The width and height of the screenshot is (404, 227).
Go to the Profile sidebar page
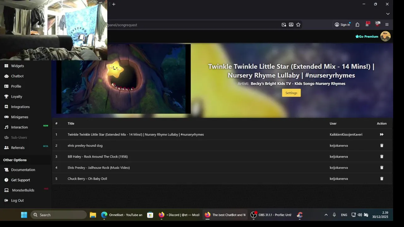(16, 86)
